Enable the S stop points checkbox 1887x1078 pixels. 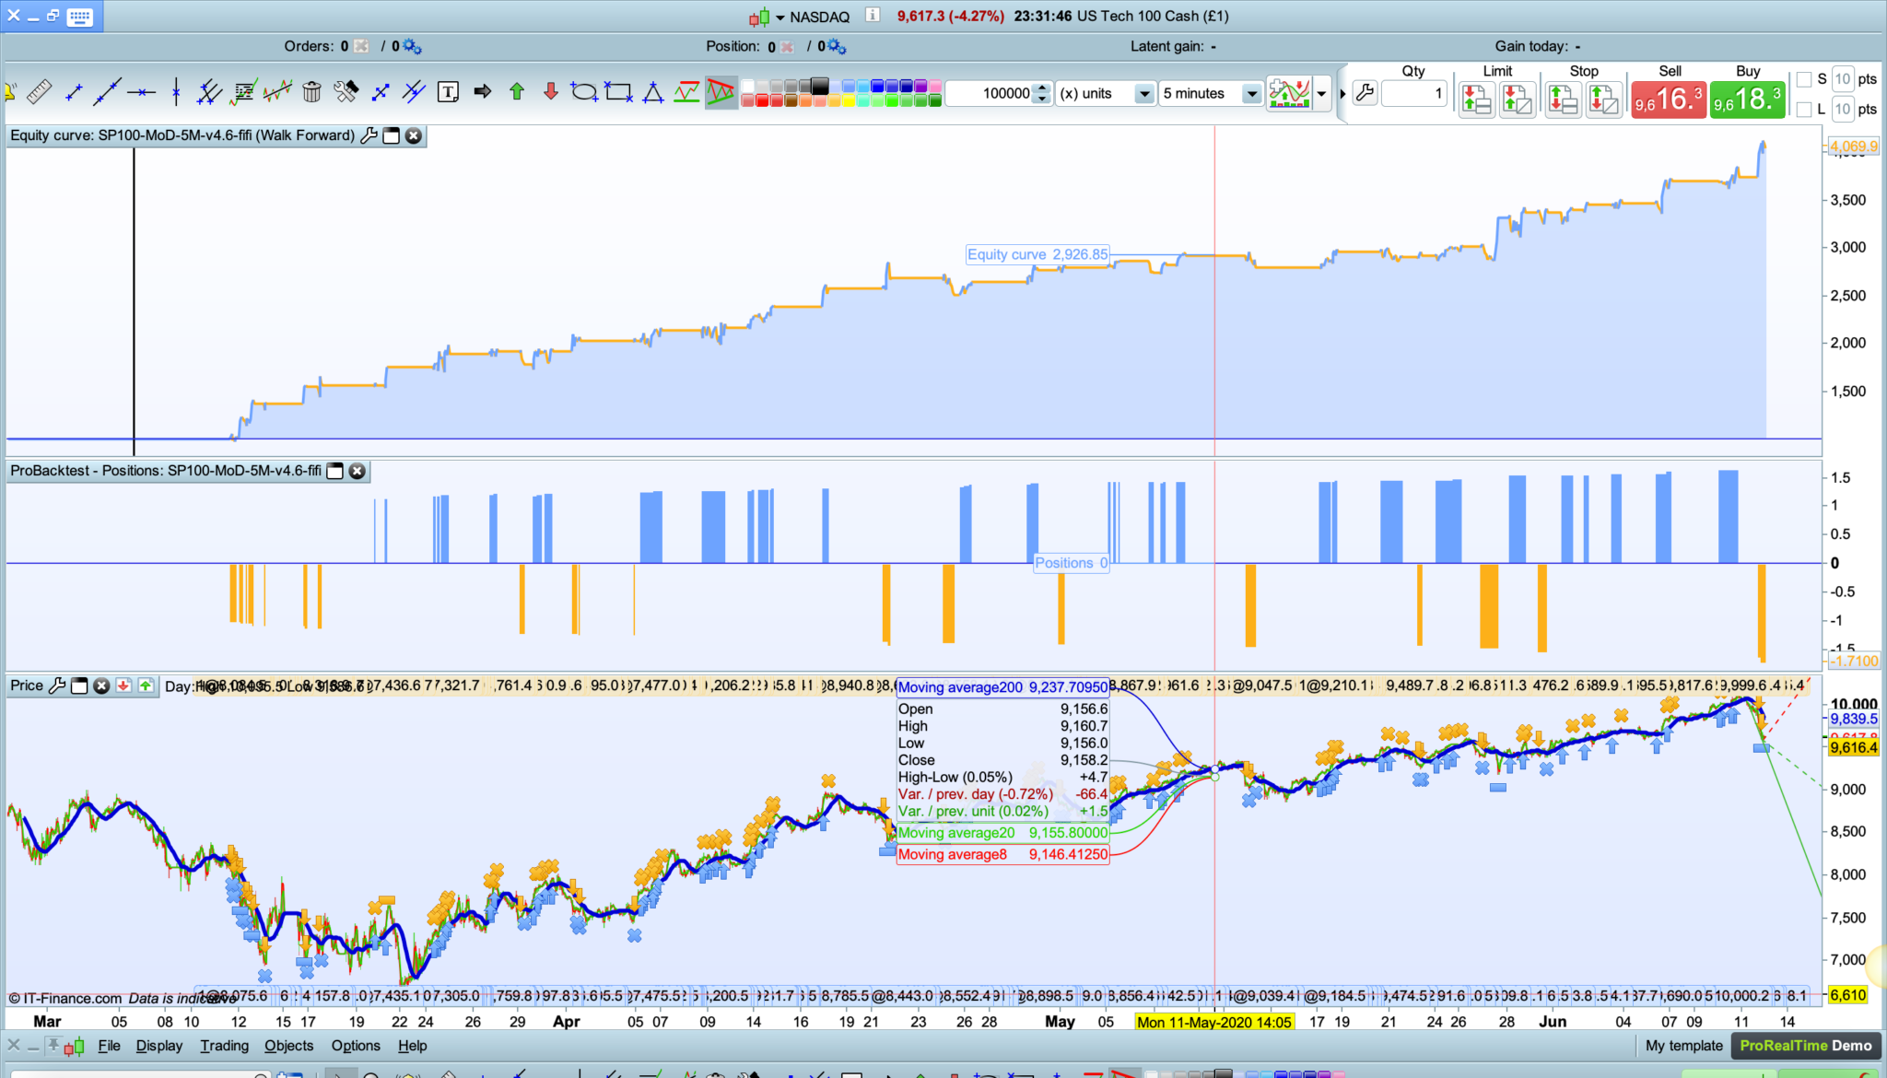point(1804,79)
